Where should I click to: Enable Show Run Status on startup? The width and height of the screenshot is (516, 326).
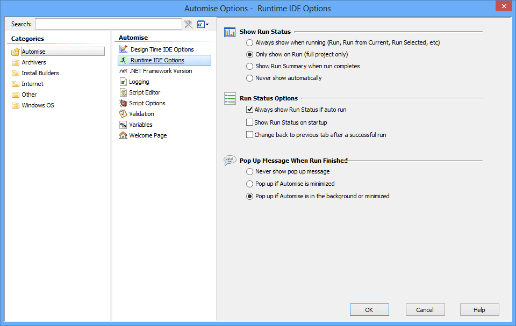tap(250, 122)
